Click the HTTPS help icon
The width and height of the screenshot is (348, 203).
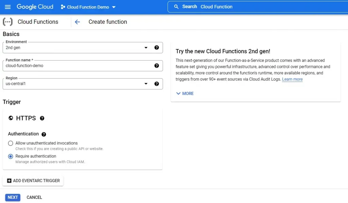42,118
